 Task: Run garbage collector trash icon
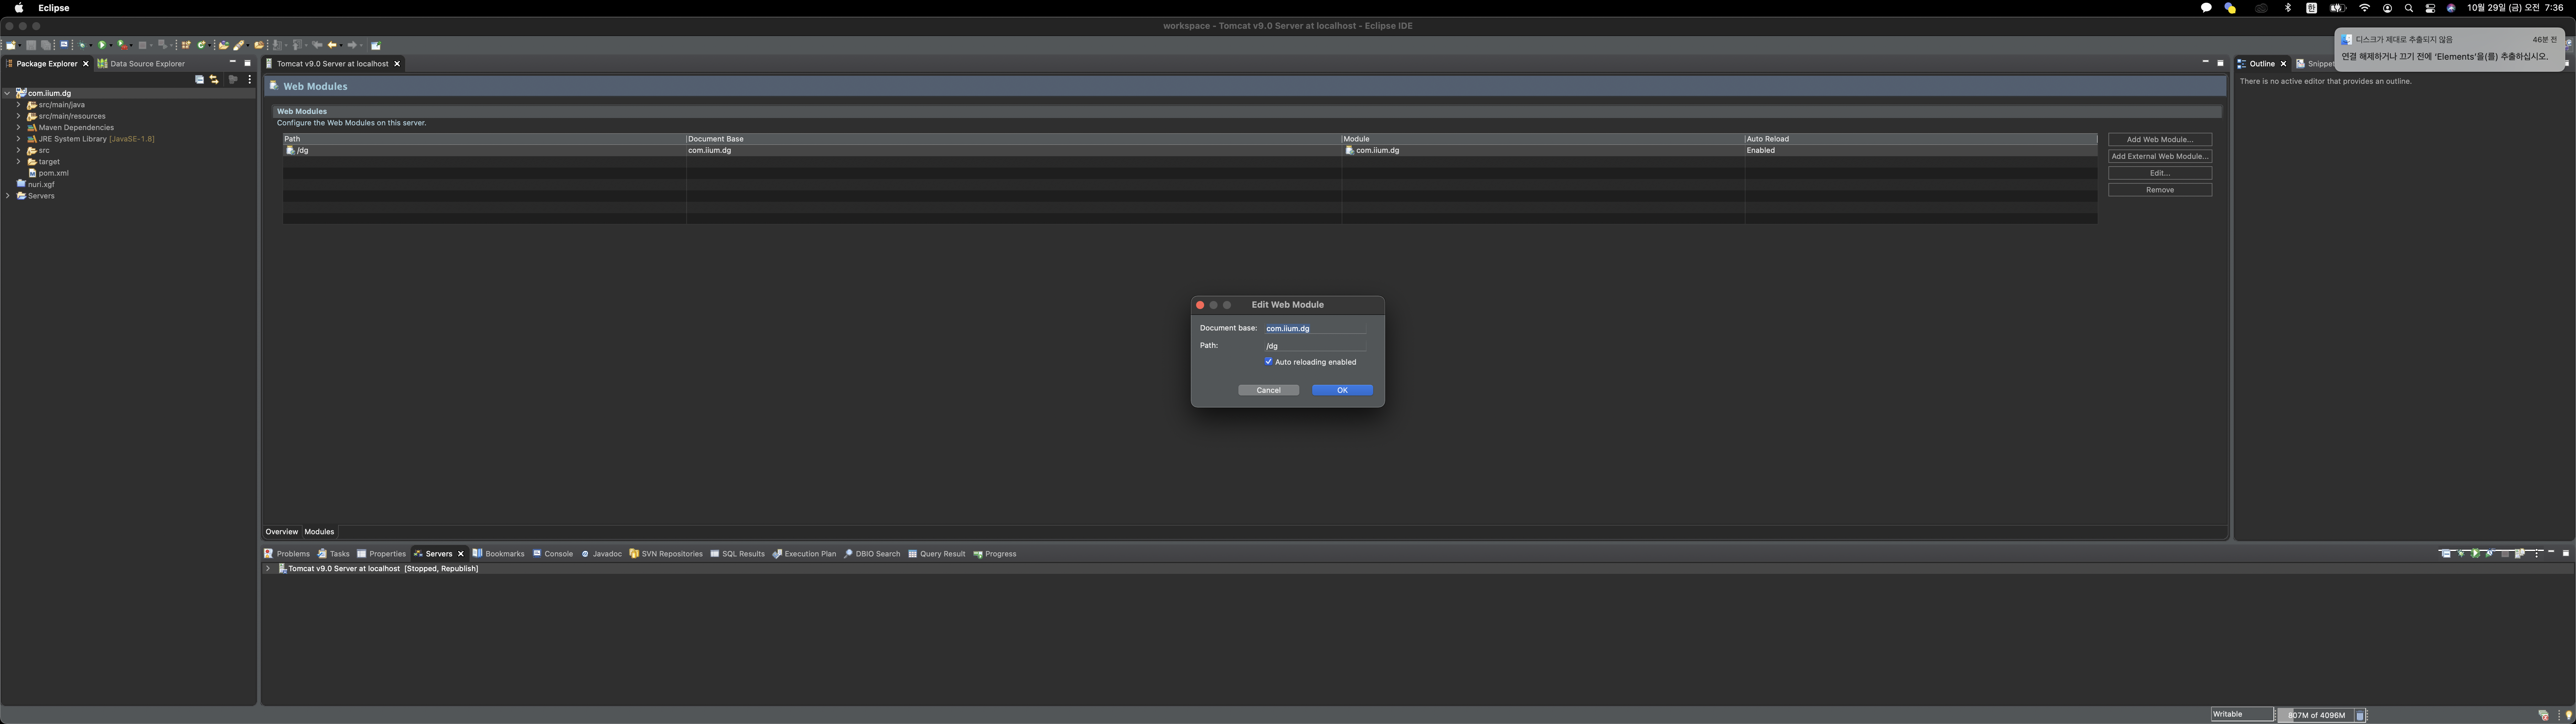coord(2360,715)
